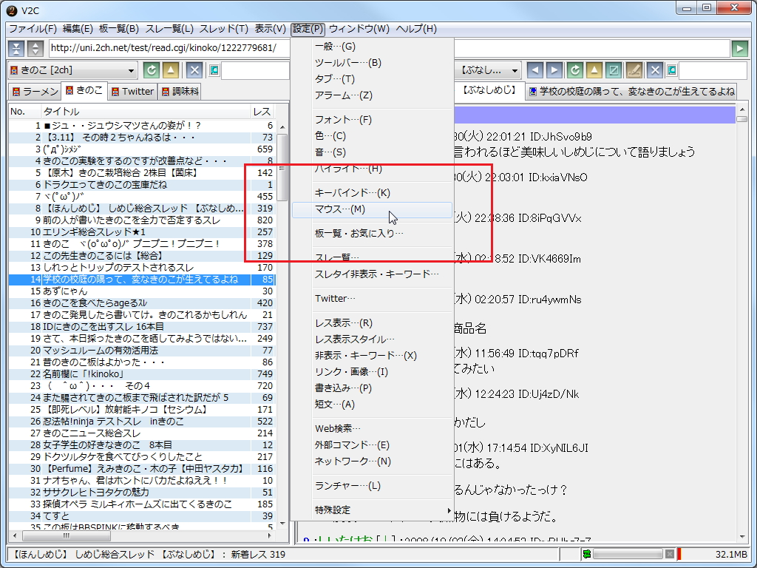This screenshot has width=757, height=568.
Task: Open thread search with the magnifier icon
Action: (672, 70)
